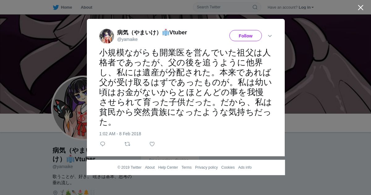The height and width of the screenshot is (195, 371).
Task: Close the tweet overlay with X icon
Action: point(360,7)
